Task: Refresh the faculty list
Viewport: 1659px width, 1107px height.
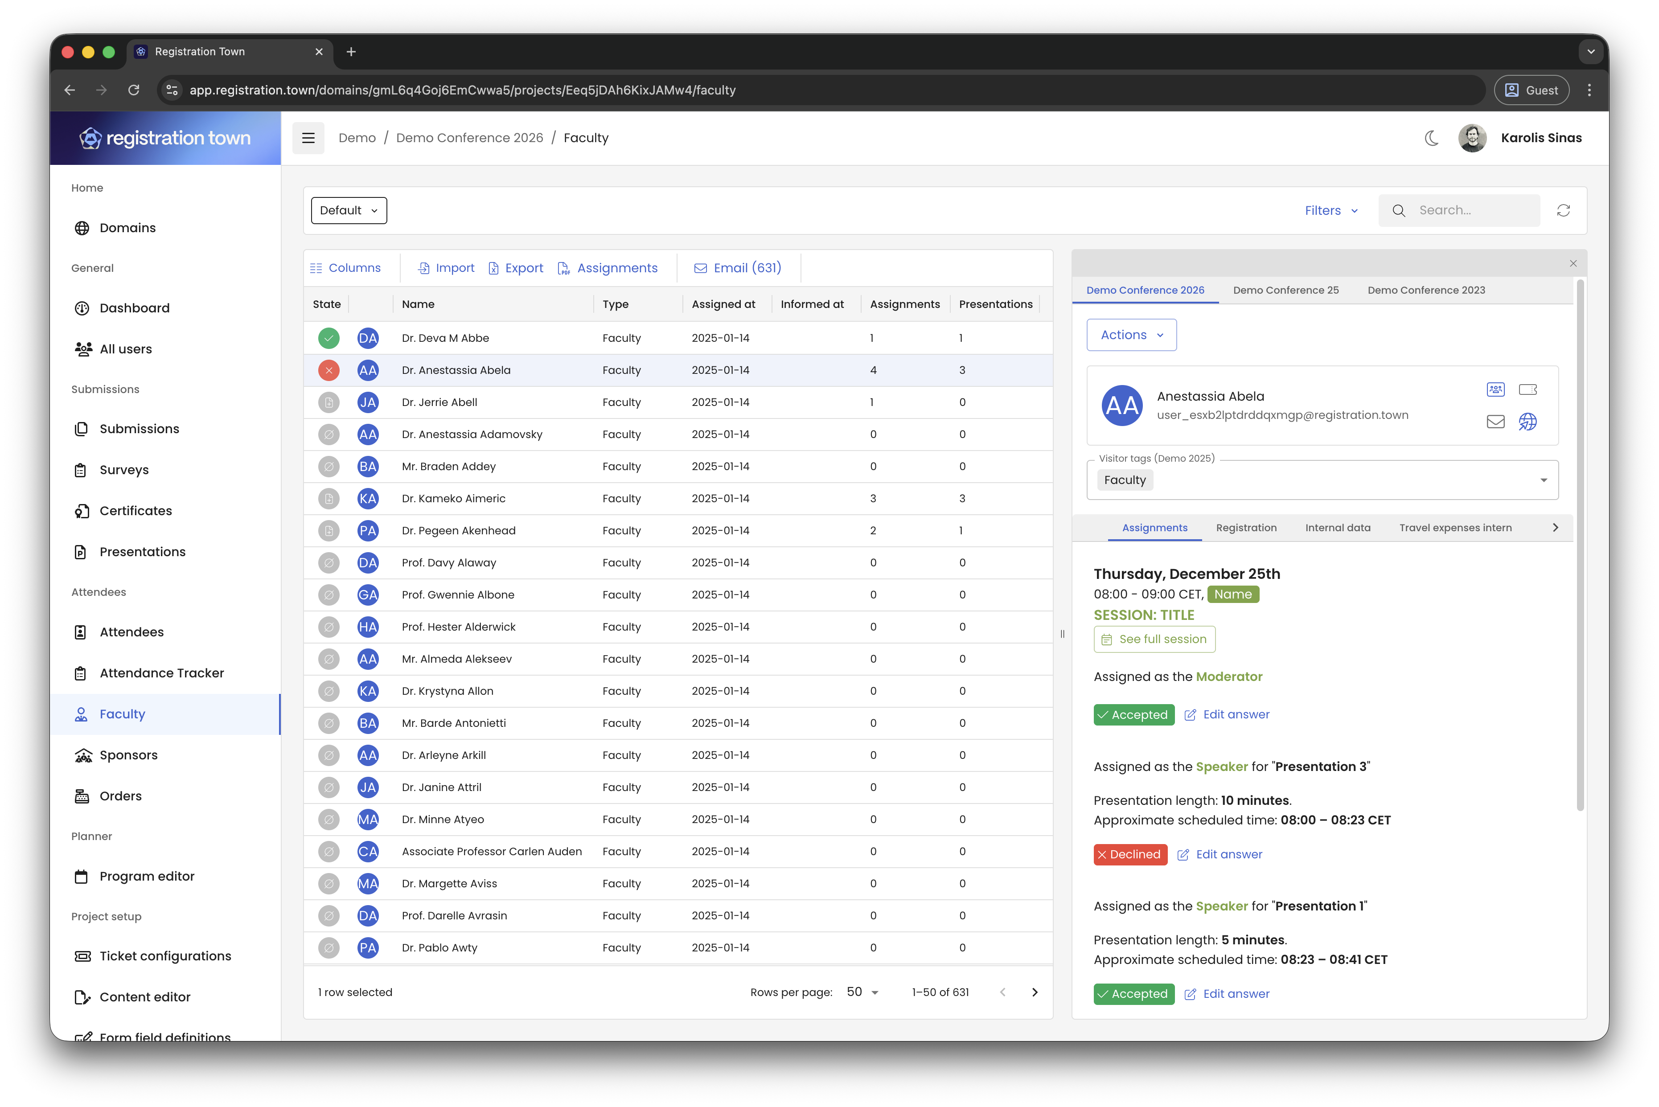Action: [x=1563, y=210]
